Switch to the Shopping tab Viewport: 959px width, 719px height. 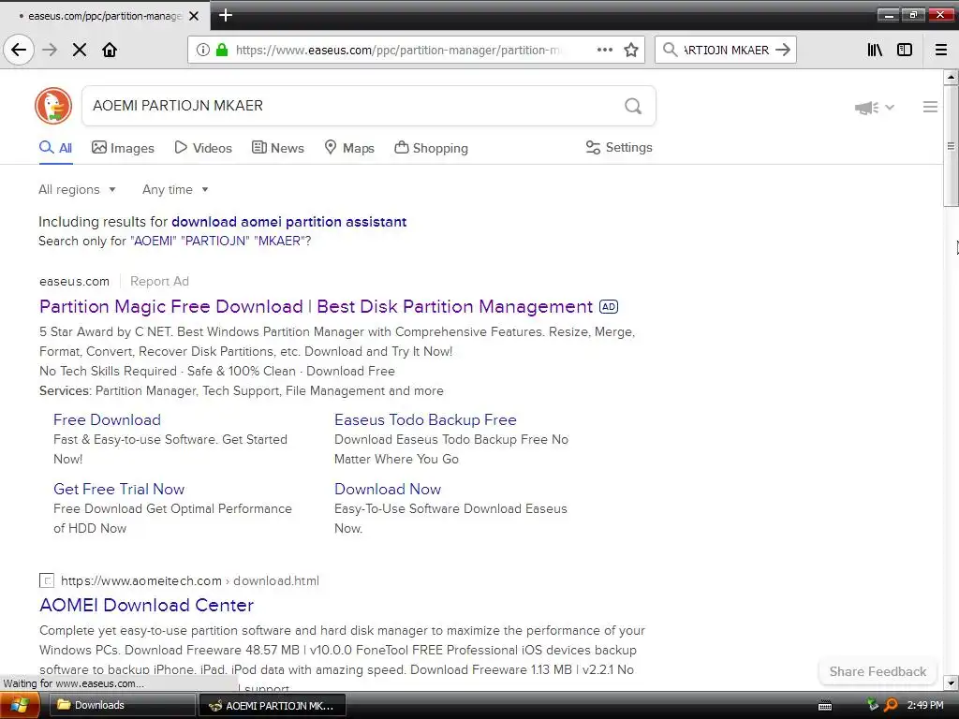(431, 148)
